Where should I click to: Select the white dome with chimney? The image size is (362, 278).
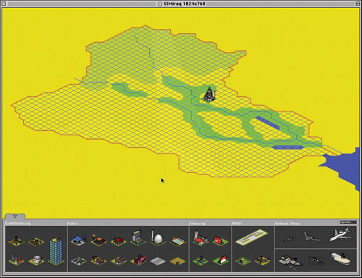click(x=157, y=237)
